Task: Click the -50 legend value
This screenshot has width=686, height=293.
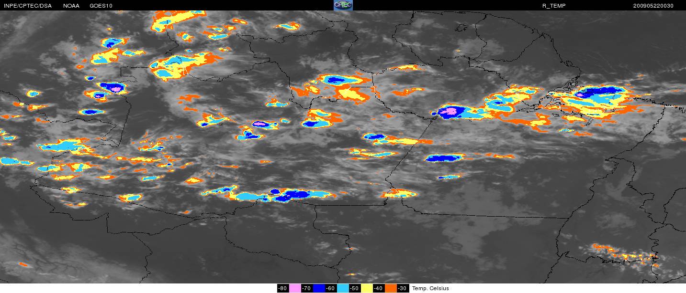Action: 355,288
